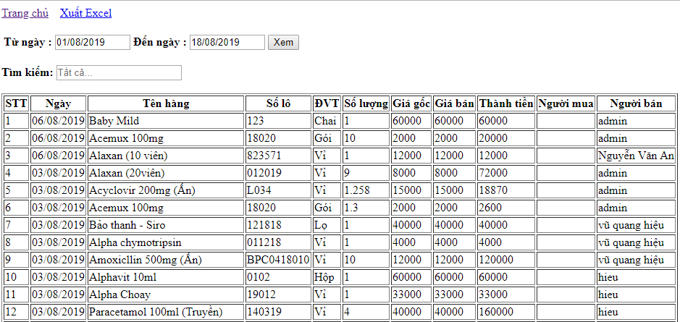
Task: Click the Giá bán column header
Action: 455,103
